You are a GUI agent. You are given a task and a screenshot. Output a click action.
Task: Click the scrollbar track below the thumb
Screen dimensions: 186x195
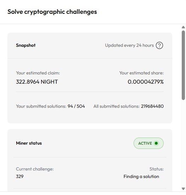click(183, 143)
